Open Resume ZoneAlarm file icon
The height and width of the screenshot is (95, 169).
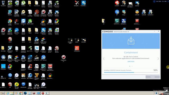37,67
